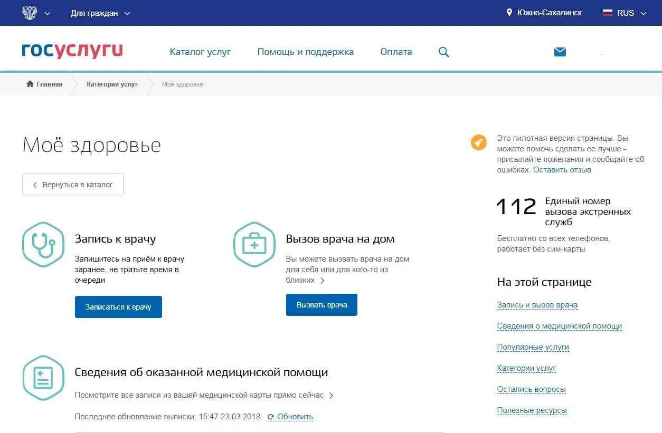Open 'Помощь и поддержка' menu item

[306, 52]
